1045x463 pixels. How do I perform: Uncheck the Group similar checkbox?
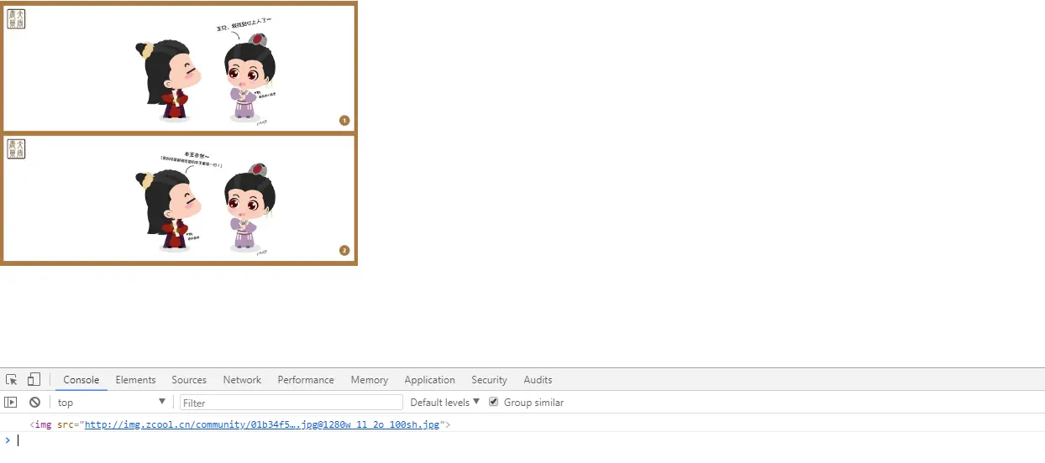[494, 402]
